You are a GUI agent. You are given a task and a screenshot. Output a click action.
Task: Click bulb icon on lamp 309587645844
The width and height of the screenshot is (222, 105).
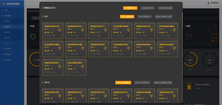click(x=151, y=48)
